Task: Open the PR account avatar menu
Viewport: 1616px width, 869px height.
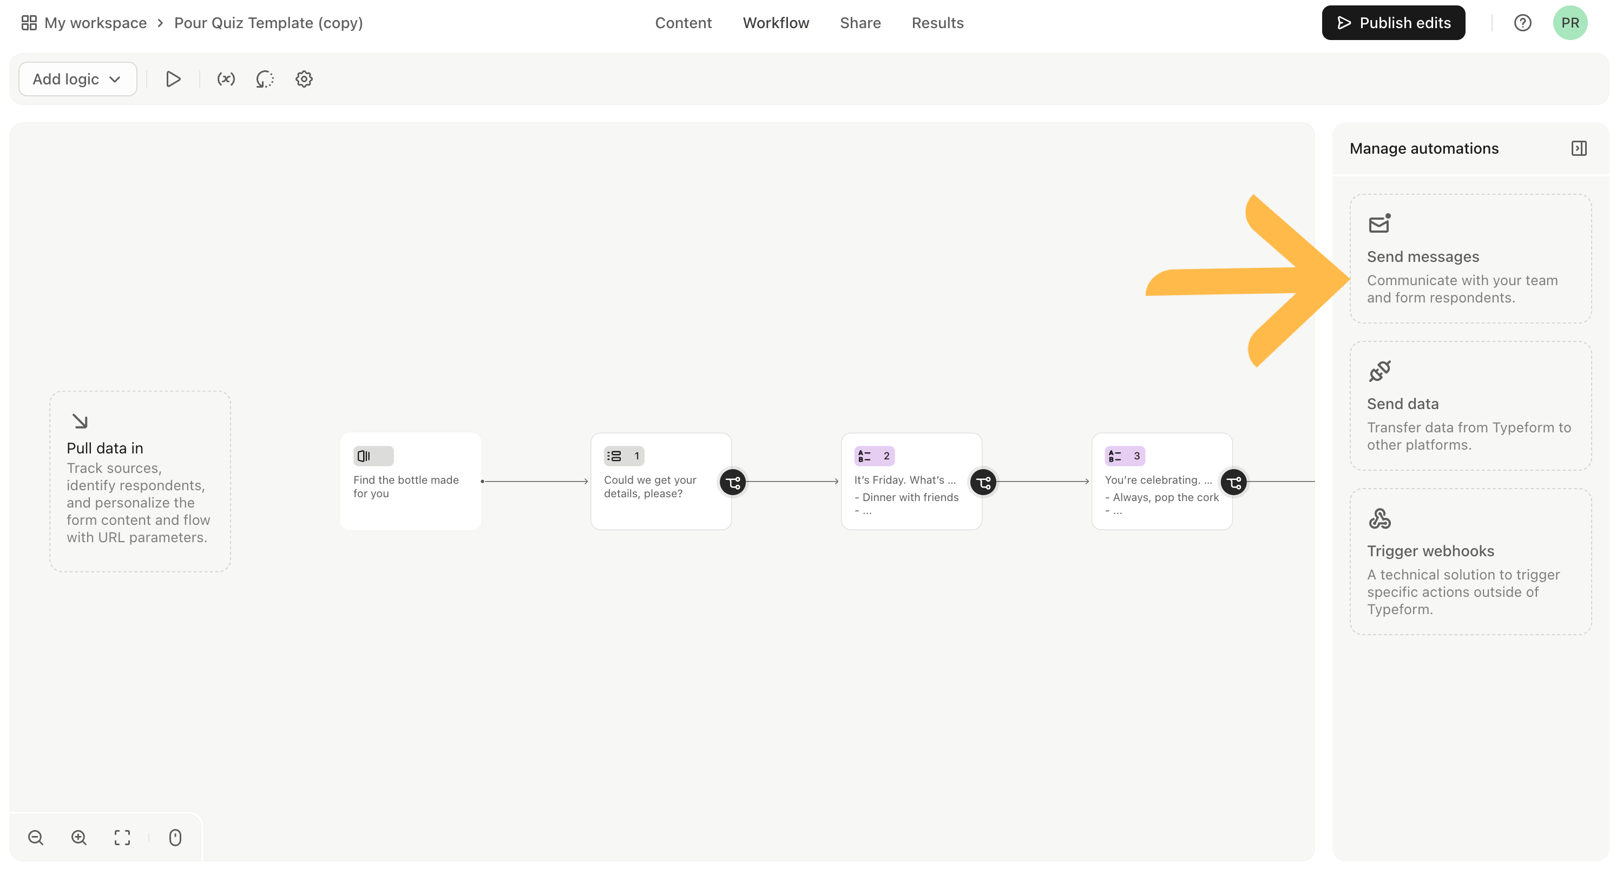Action: [x=1569, y=23]
